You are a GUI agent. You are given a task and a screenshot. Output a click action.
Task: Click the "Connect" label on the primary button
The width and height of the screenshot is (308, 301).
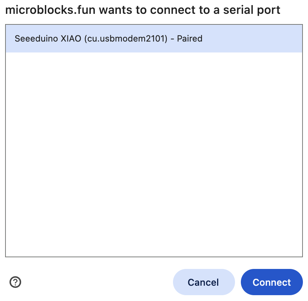click(x=272, y=282)
